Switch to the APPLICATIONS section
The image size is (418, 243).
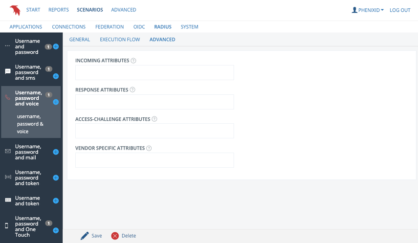tap(25, 27)
